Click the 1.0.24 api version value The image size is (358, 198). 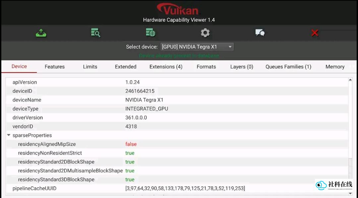pyautogui.click(x=132, y=82)
